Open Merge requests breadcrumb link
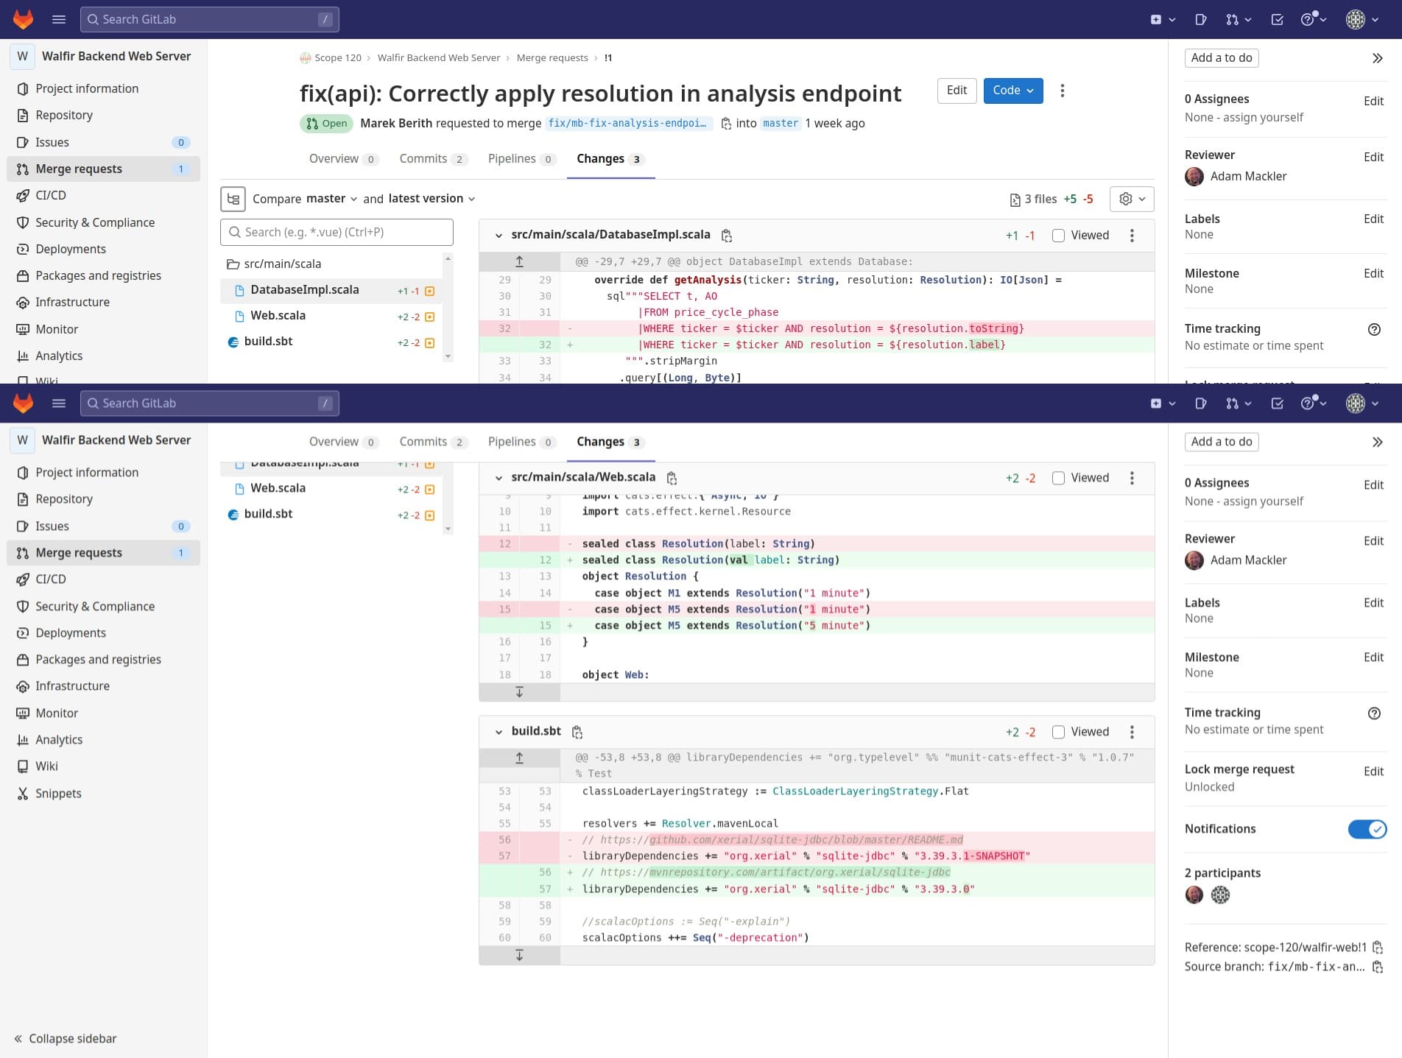This screenshot has width=1402, height=1058. [x=552, y=58]
